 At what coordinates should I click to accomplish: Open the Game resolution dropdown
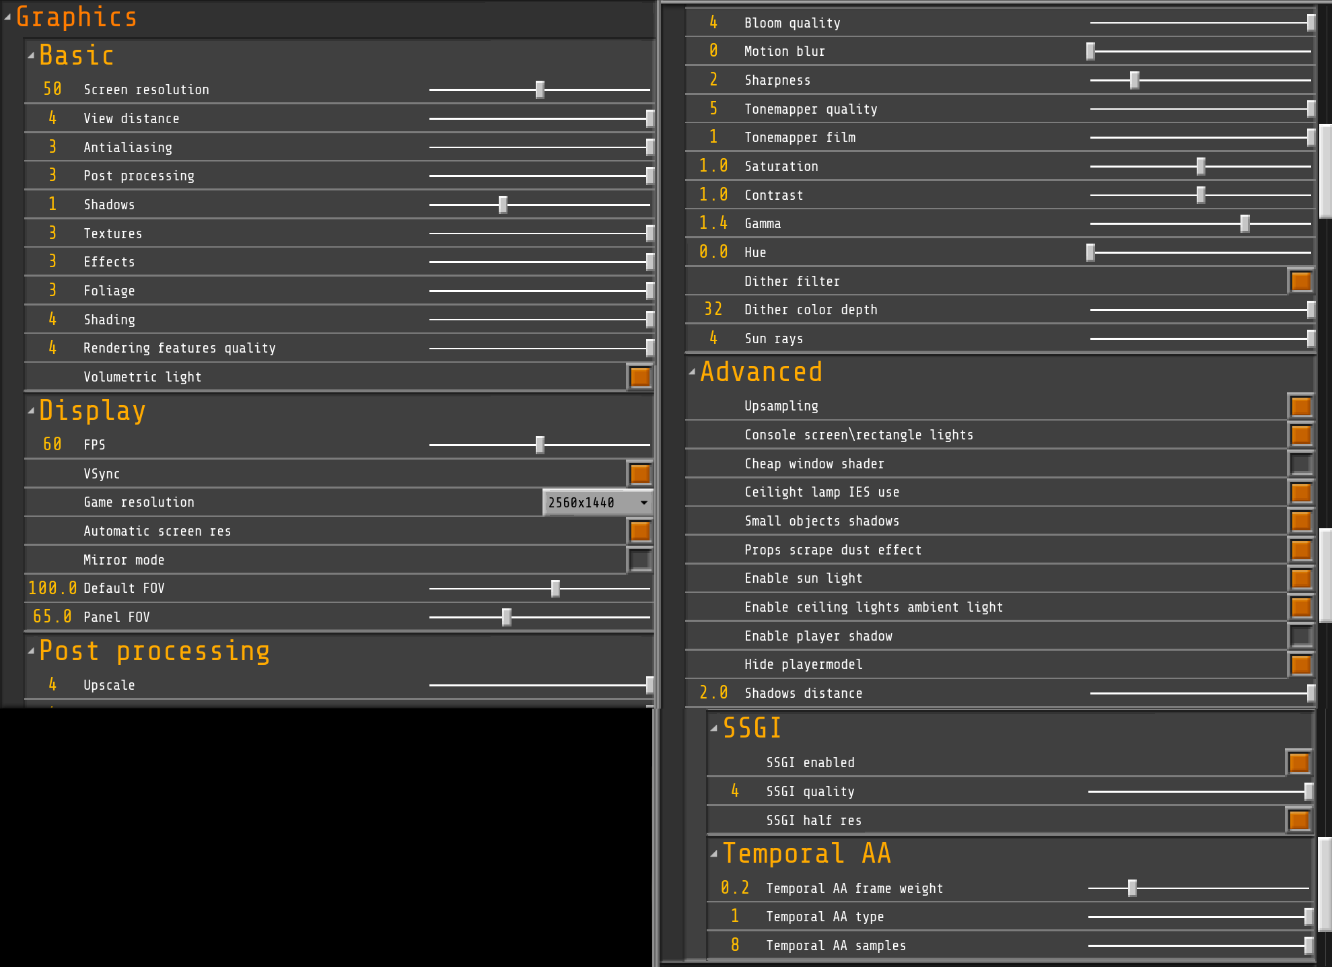coord(597,503)
